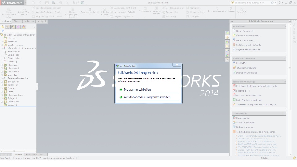Select Spiegeln5 in feature tree
This screenshot has width=297, height=167.
pyautogui.click(x=11, y=105)
